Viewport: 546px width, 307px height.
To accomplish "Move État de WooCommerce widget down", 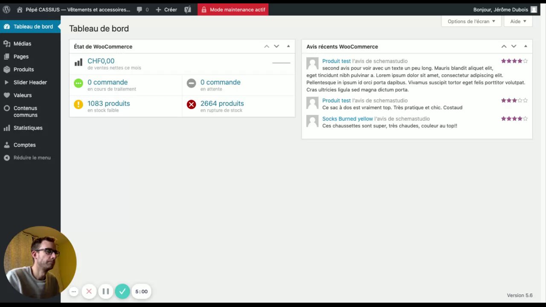I will point(276,46).
